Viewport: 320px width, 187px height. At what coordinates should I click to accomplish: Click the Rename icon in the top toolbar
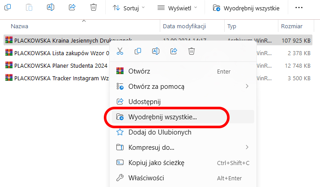[51, 8]
